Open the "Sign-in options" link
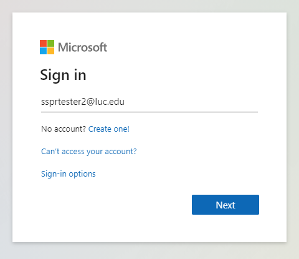Viewport: 299px width, 259px height. pyautogui.click(x=69, y=174)
